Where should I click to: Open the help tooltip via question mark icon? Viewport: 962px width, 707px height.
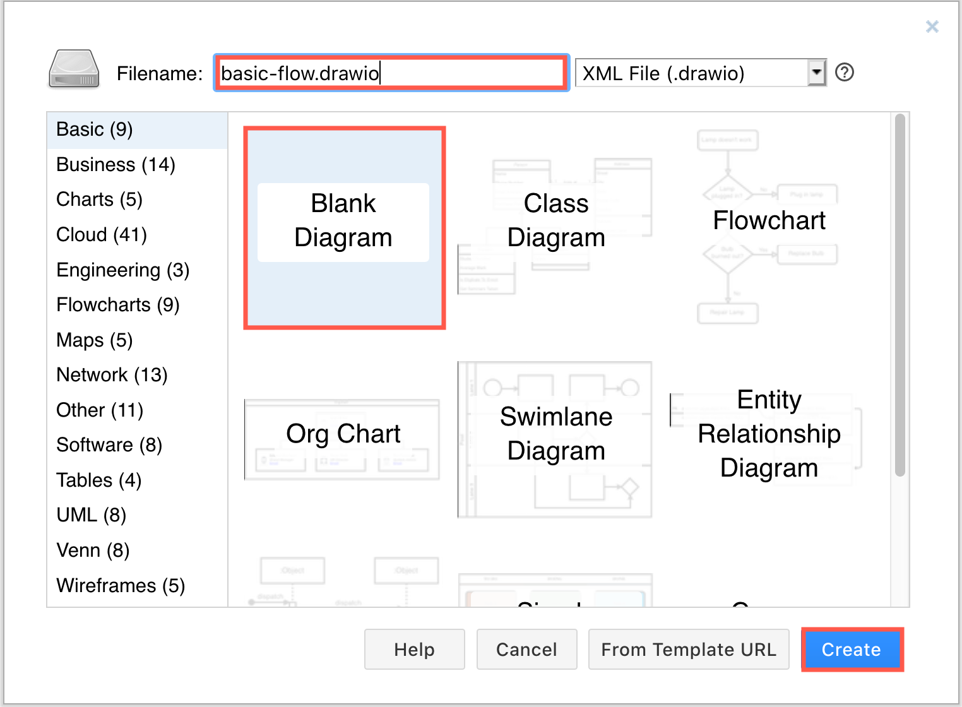tap(844, 73)
